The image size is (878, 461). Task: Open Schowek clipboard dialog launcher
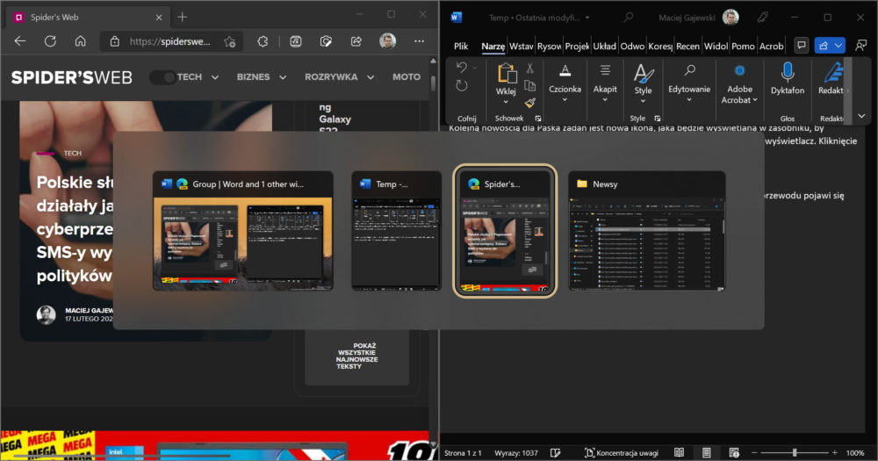point(538,119)
